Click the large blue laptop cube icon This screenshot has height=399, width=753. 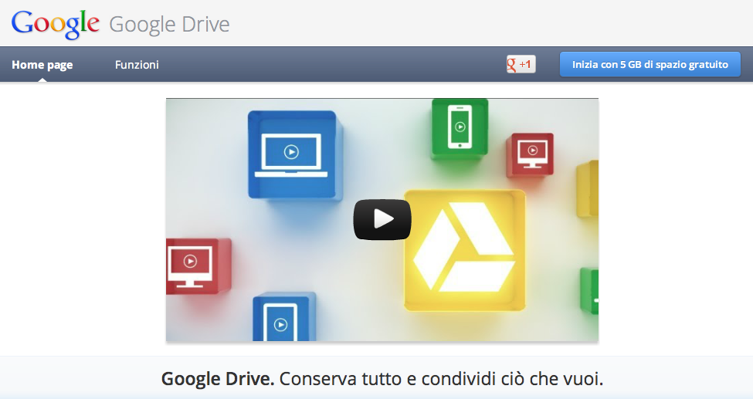point(294,154)
